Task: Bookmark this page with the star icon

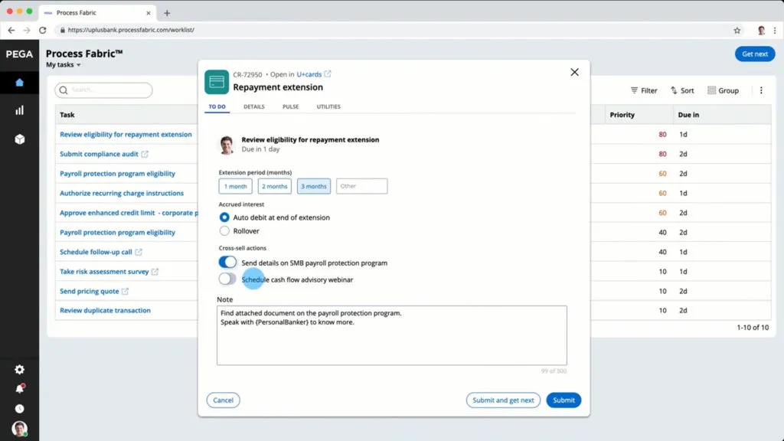Action: (x=737, y=31)
